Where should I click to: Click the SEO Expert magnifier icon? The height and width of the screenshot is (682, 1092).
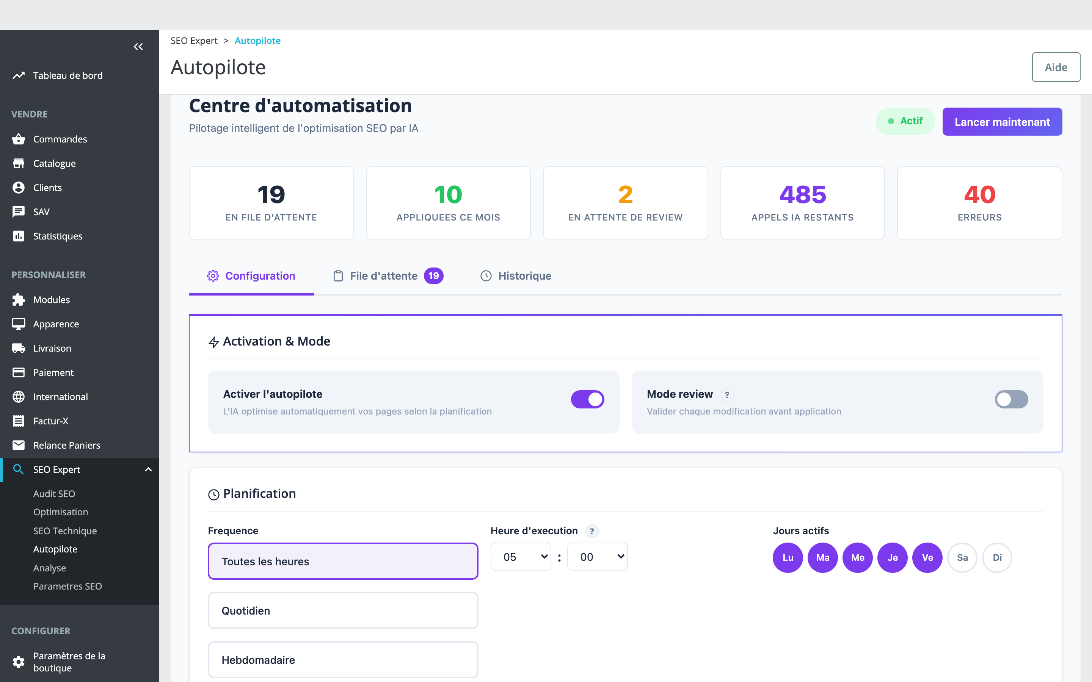click(19, 469)
